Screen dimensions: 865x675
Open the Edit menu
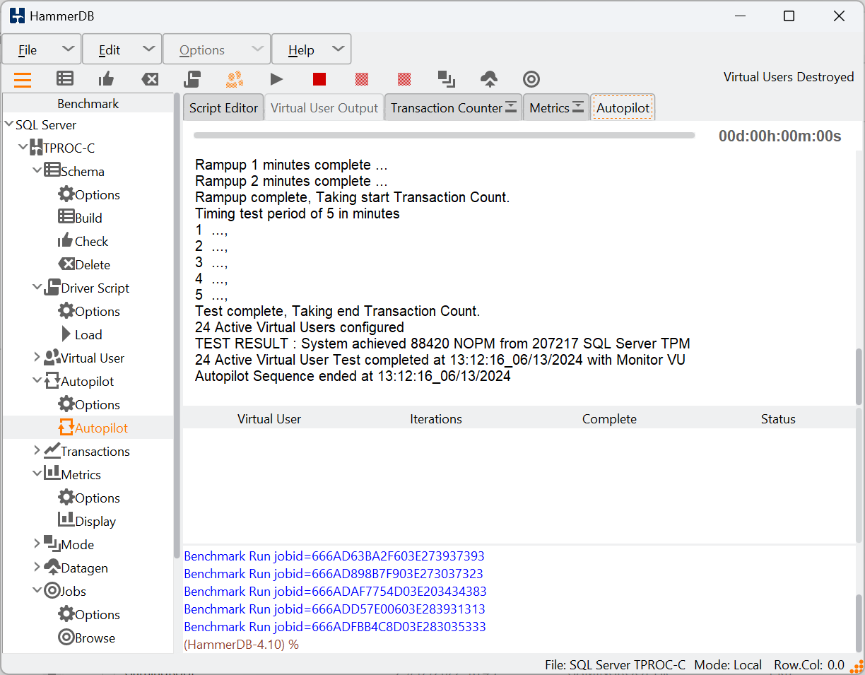click(122, 49)
